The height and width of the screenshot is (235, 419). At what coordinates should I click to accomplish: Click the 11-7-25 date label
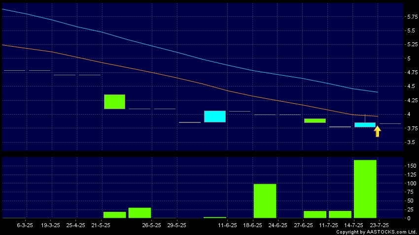(x=328, y=225)
